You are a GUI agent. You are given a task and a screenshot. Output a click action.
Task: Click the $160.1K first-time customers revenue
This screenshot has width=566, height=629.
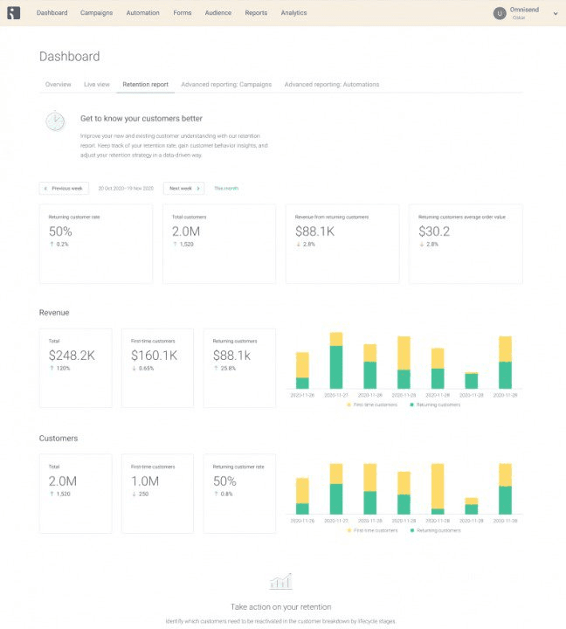click(x=154, y=356)
